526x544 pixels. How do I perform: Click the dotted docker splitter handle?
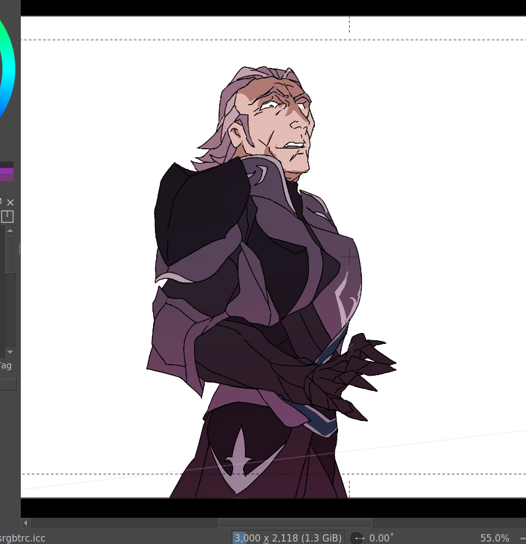[20, 248]
